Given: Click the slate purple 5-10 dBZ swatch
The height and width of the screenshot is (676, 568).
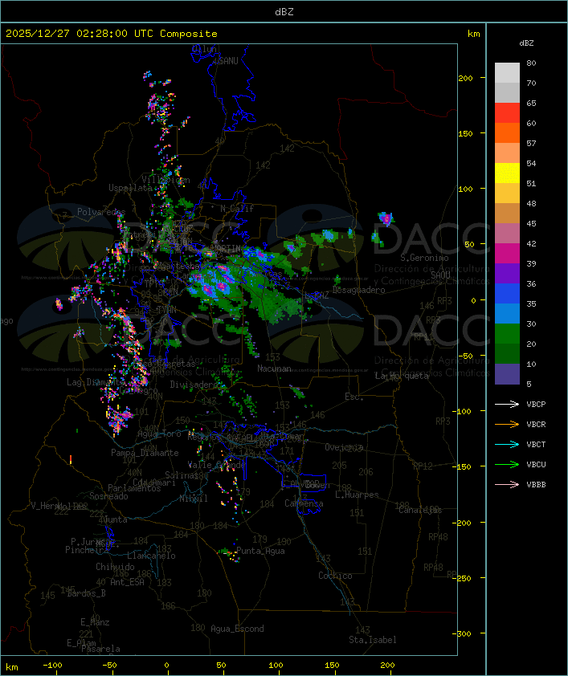Looking at the screenshot, I should pyautogui.click(x=507, y=373).
